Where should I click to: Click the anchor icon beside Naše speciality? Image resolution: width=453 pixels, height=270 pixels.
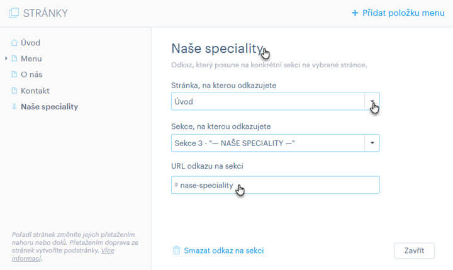click(x=14, y=106)
